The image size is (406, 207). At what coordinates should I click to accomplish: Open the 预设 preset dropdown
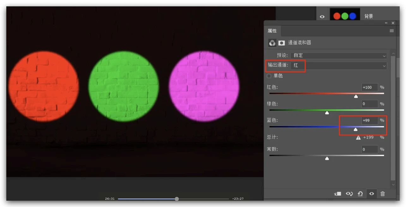[339, 56]
